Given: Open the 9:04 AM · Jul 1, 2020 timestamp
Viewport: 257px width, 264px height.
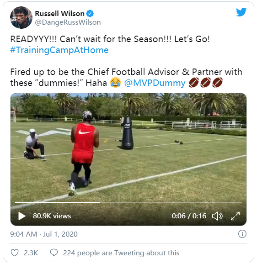Looking at the screenshot, I should (44, 234).
